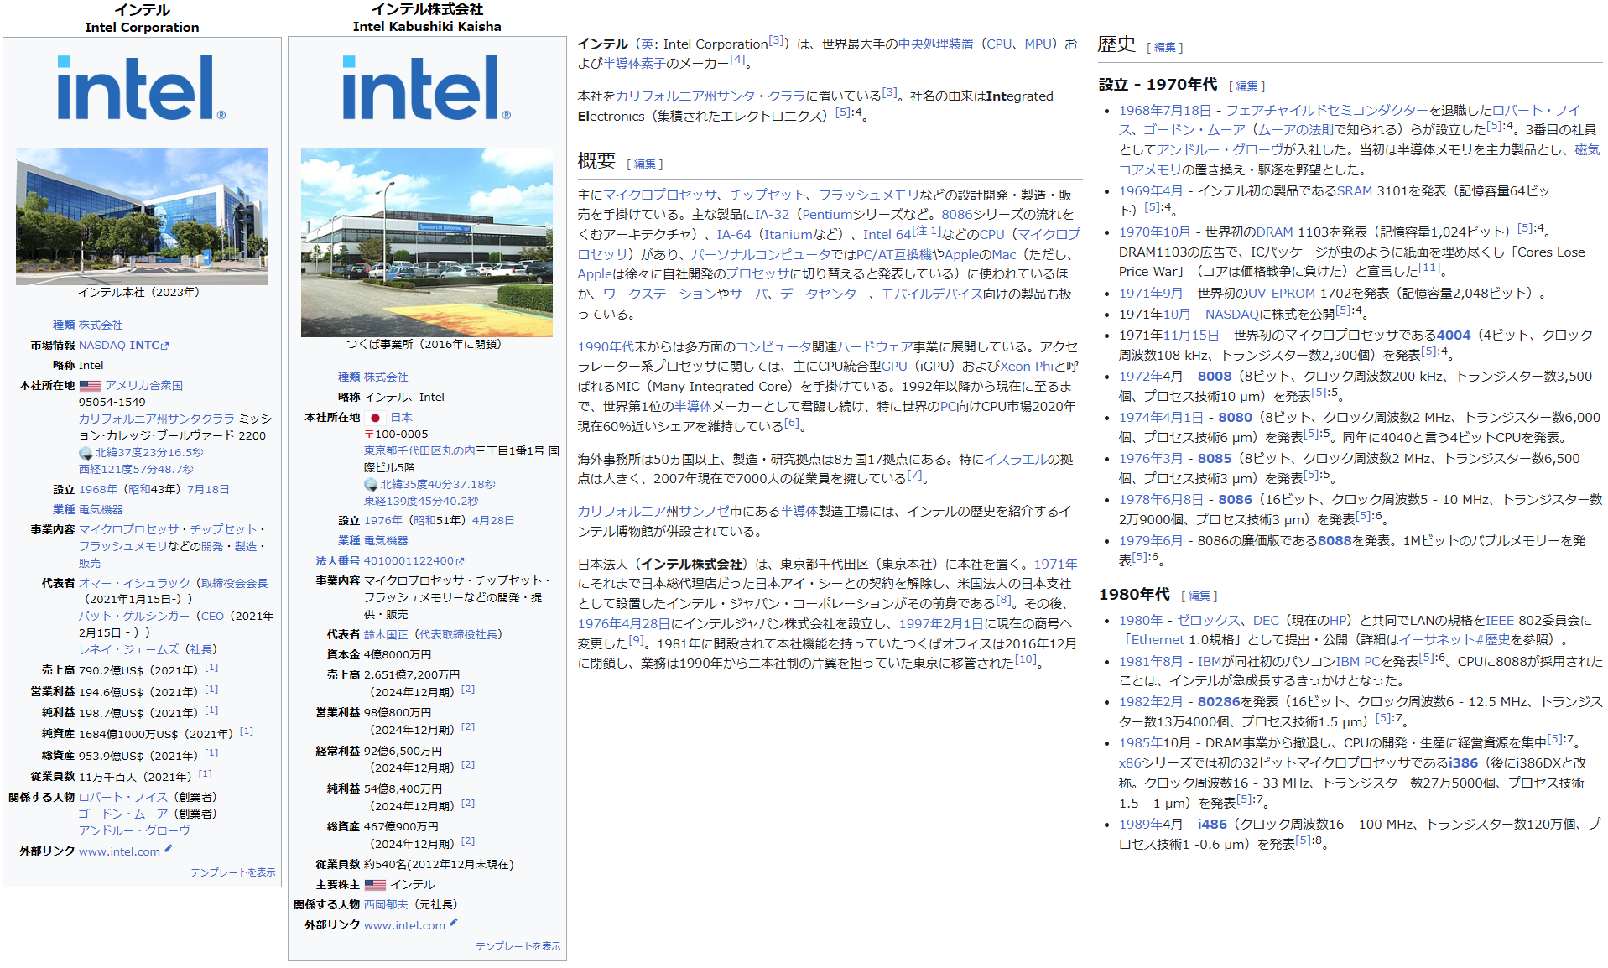
Task: Click the 編集 link next to 1980年代 heading
Action: tap(1199, 596)
